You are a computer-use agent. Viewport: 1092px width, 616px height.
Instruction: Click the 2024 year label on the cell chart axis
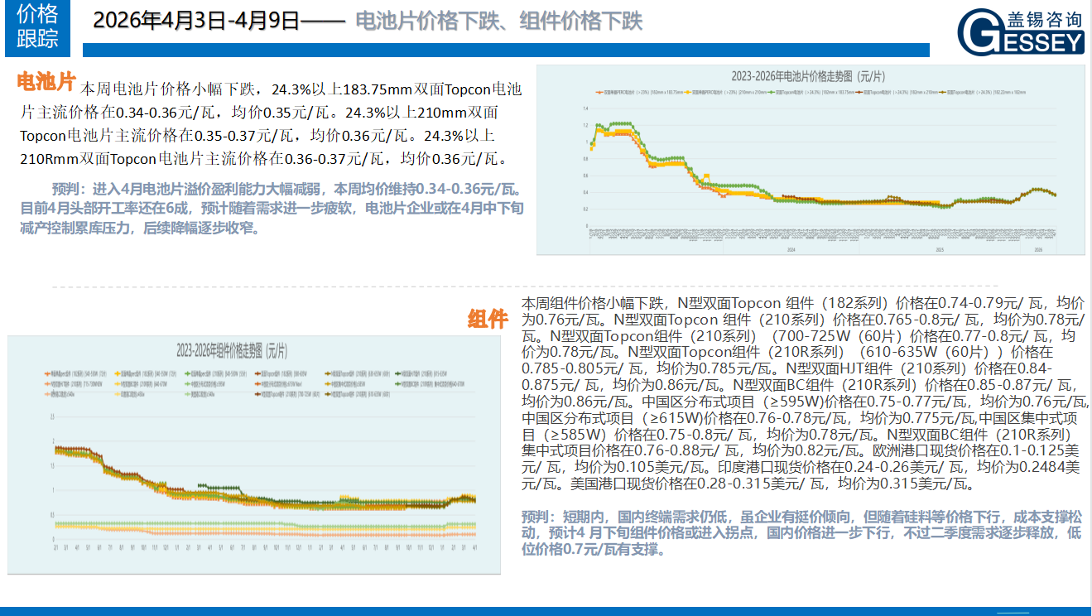click(790, 248)
